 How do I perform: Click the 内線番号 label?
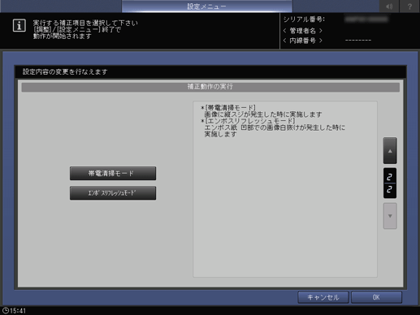coord(303,41)
